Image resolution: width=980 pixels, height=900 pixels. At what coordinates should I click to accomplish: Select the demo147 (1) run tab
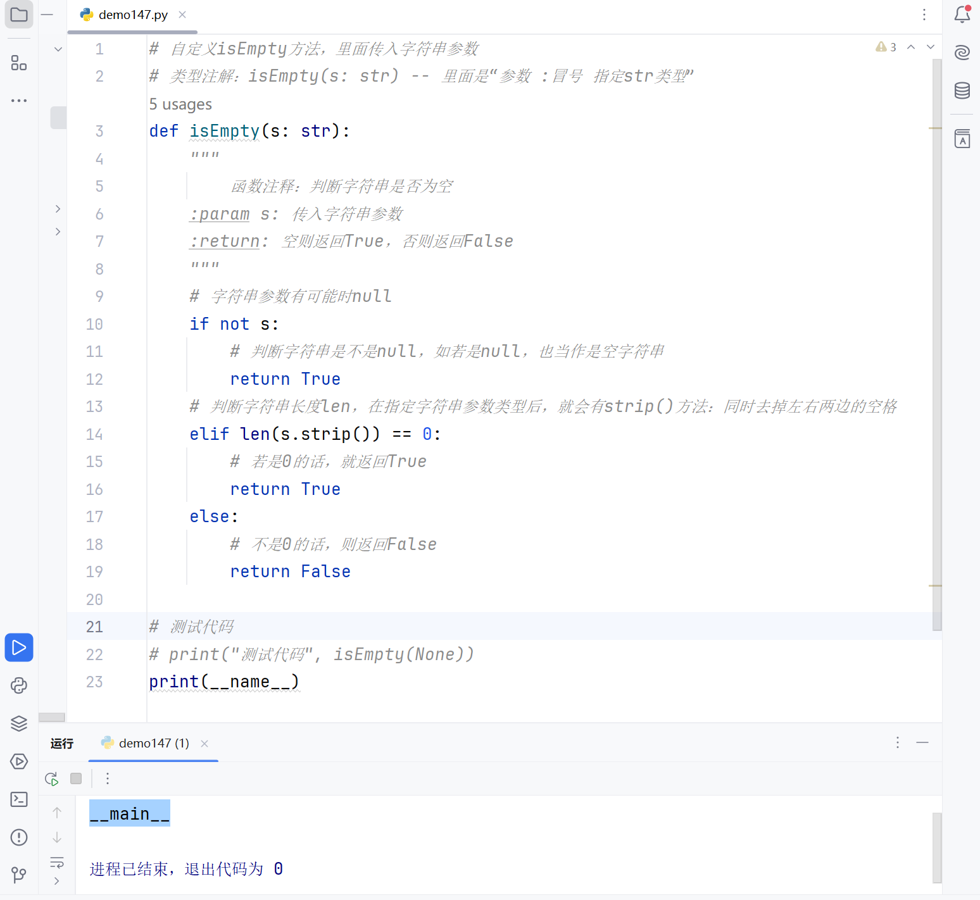154,744
